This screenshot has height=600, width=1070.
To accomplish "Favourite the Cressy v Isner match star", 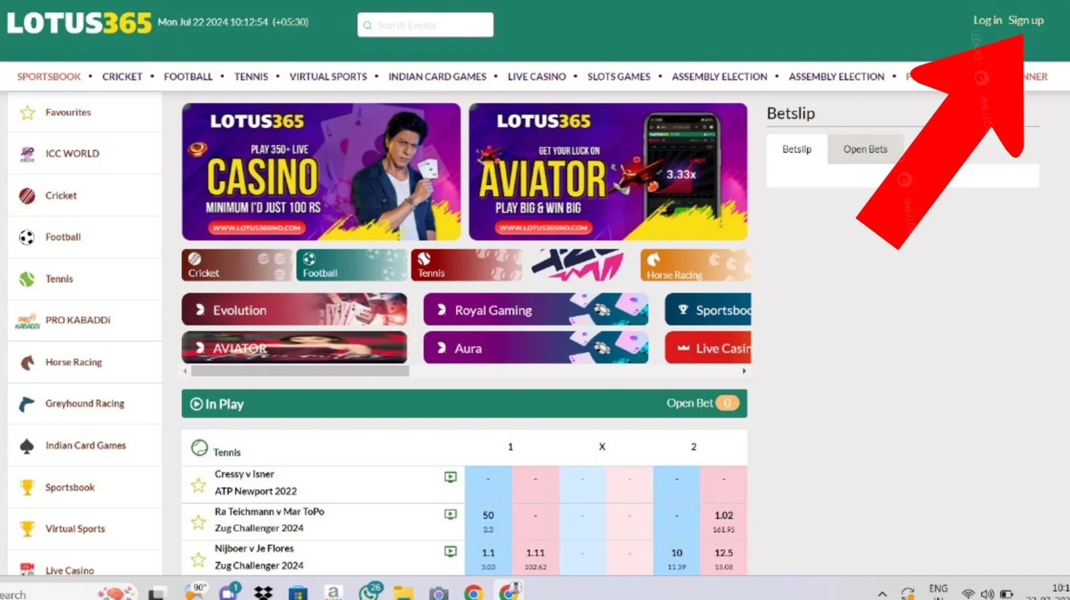I will pyautogui.click(x=198, y=485).
